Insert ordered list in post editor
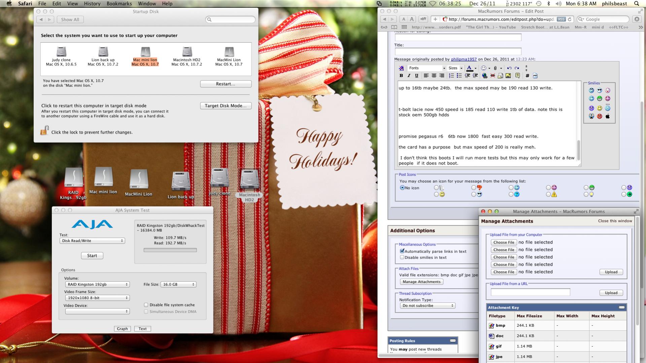 [x=451, y=76]
